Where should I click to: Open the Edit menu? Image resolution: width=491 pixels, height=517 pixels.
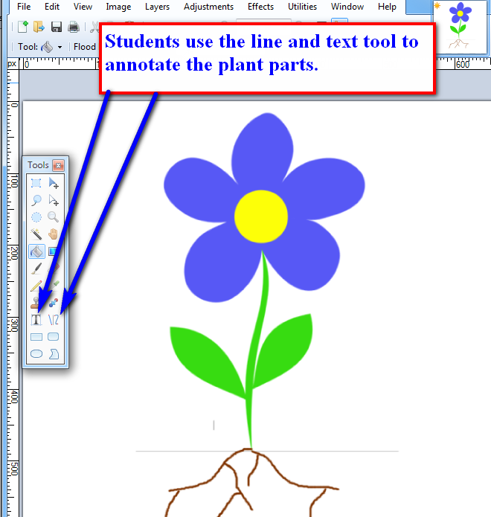pyautogui.click(x=52, y=7)
